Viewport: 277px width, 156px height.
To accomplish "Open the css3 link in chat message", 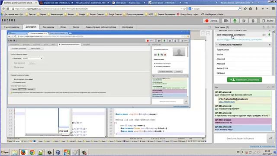I will point(227,102).
